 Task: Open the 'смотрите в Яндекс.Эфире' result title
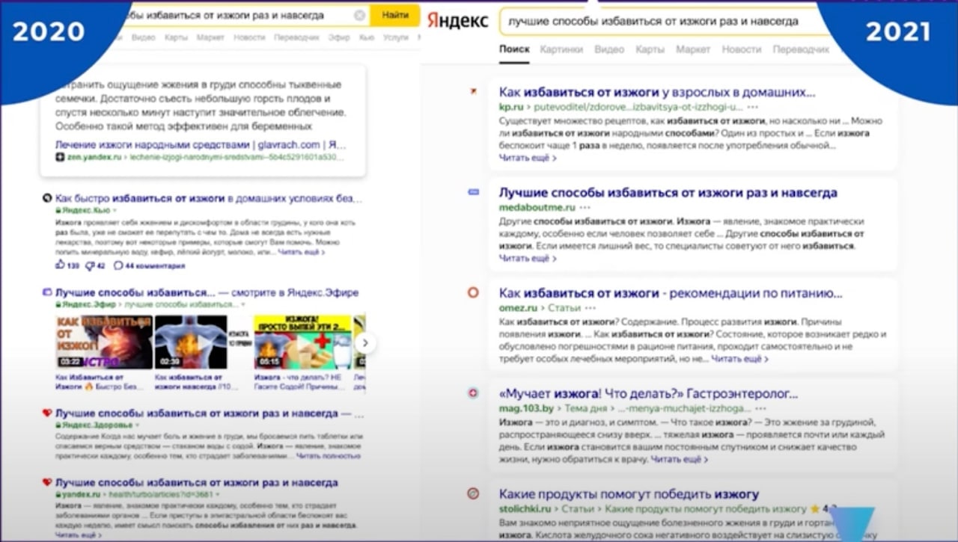point(207,292)
